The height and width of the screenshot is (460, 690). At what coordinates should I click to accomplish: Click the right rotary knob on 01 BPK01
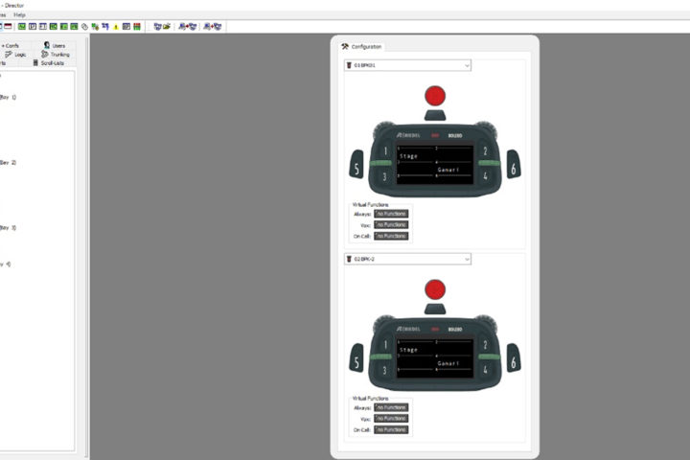coord(486,128)
